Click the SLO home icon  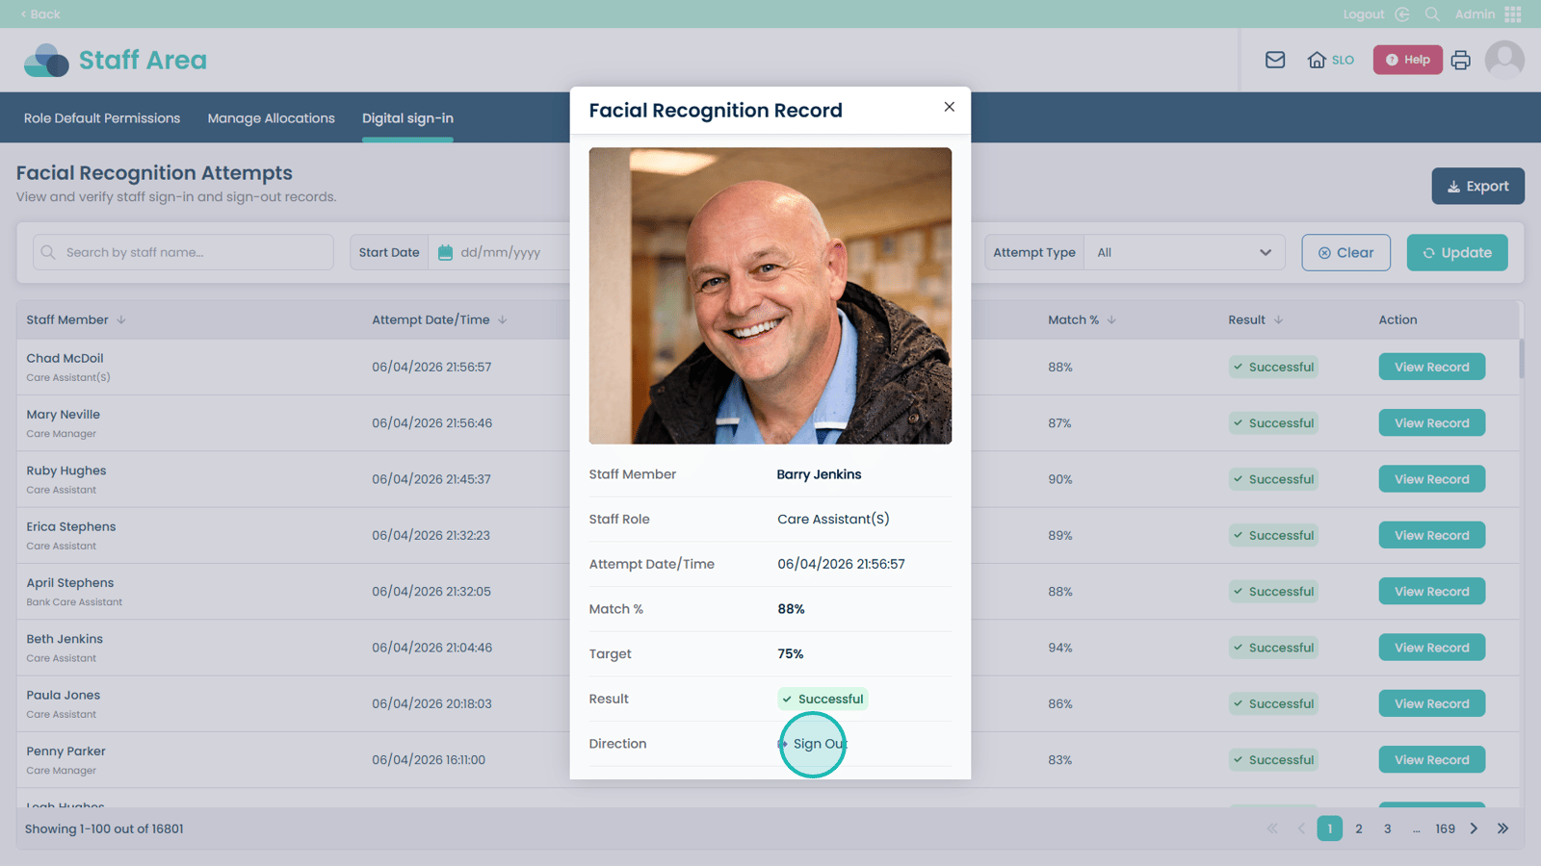pyautogui.click(x=1317, y=60)
